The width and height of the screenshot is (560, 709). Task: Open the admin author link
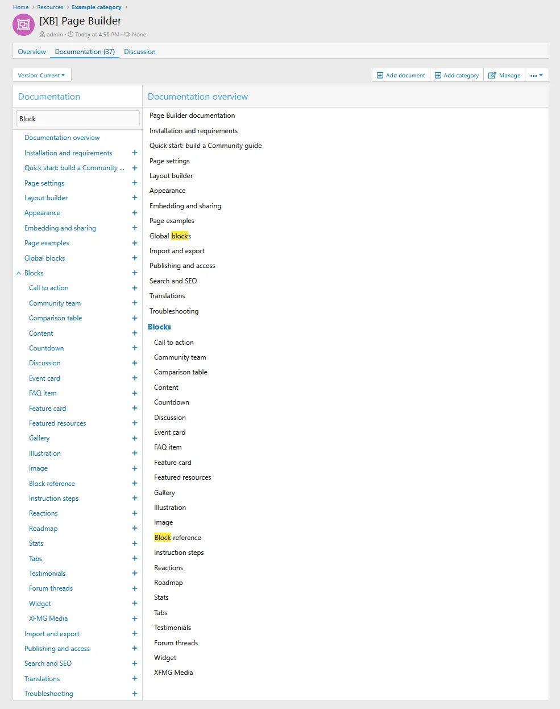55,35
